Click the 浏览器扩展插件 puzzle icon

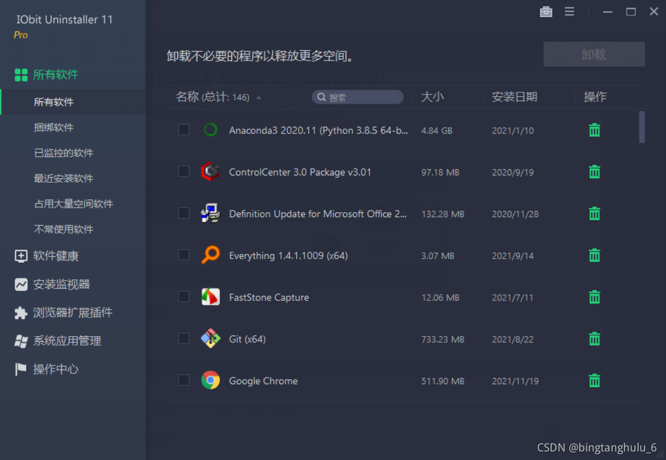point(21,313)
